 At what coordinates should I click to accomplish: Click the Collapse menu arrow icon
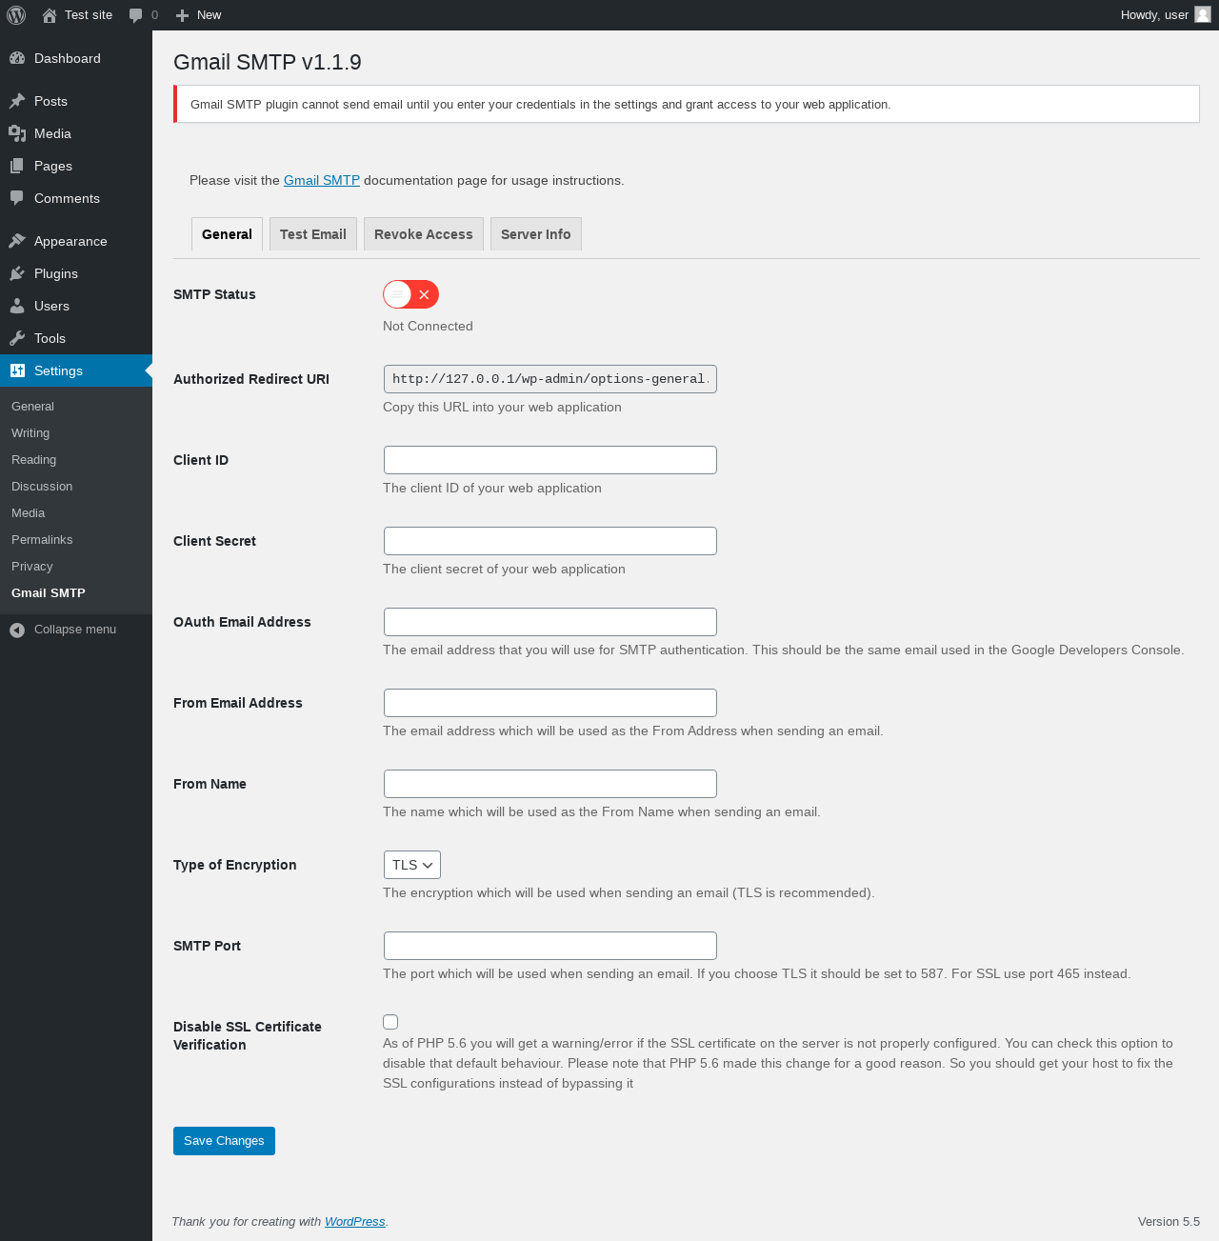tap(17, 630)
